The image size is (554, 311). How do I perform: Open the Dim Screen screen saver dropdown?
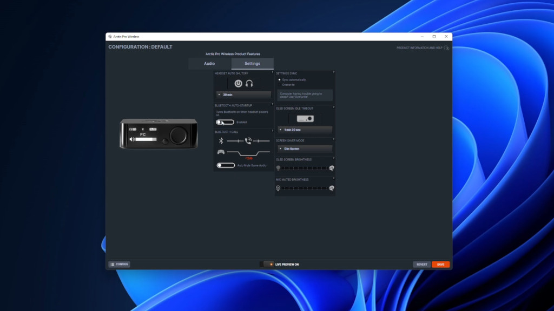click(305, 149)
